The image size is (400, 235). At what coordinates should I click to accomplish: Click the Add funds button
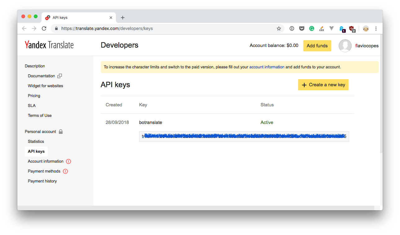click(x=317, y=46)
